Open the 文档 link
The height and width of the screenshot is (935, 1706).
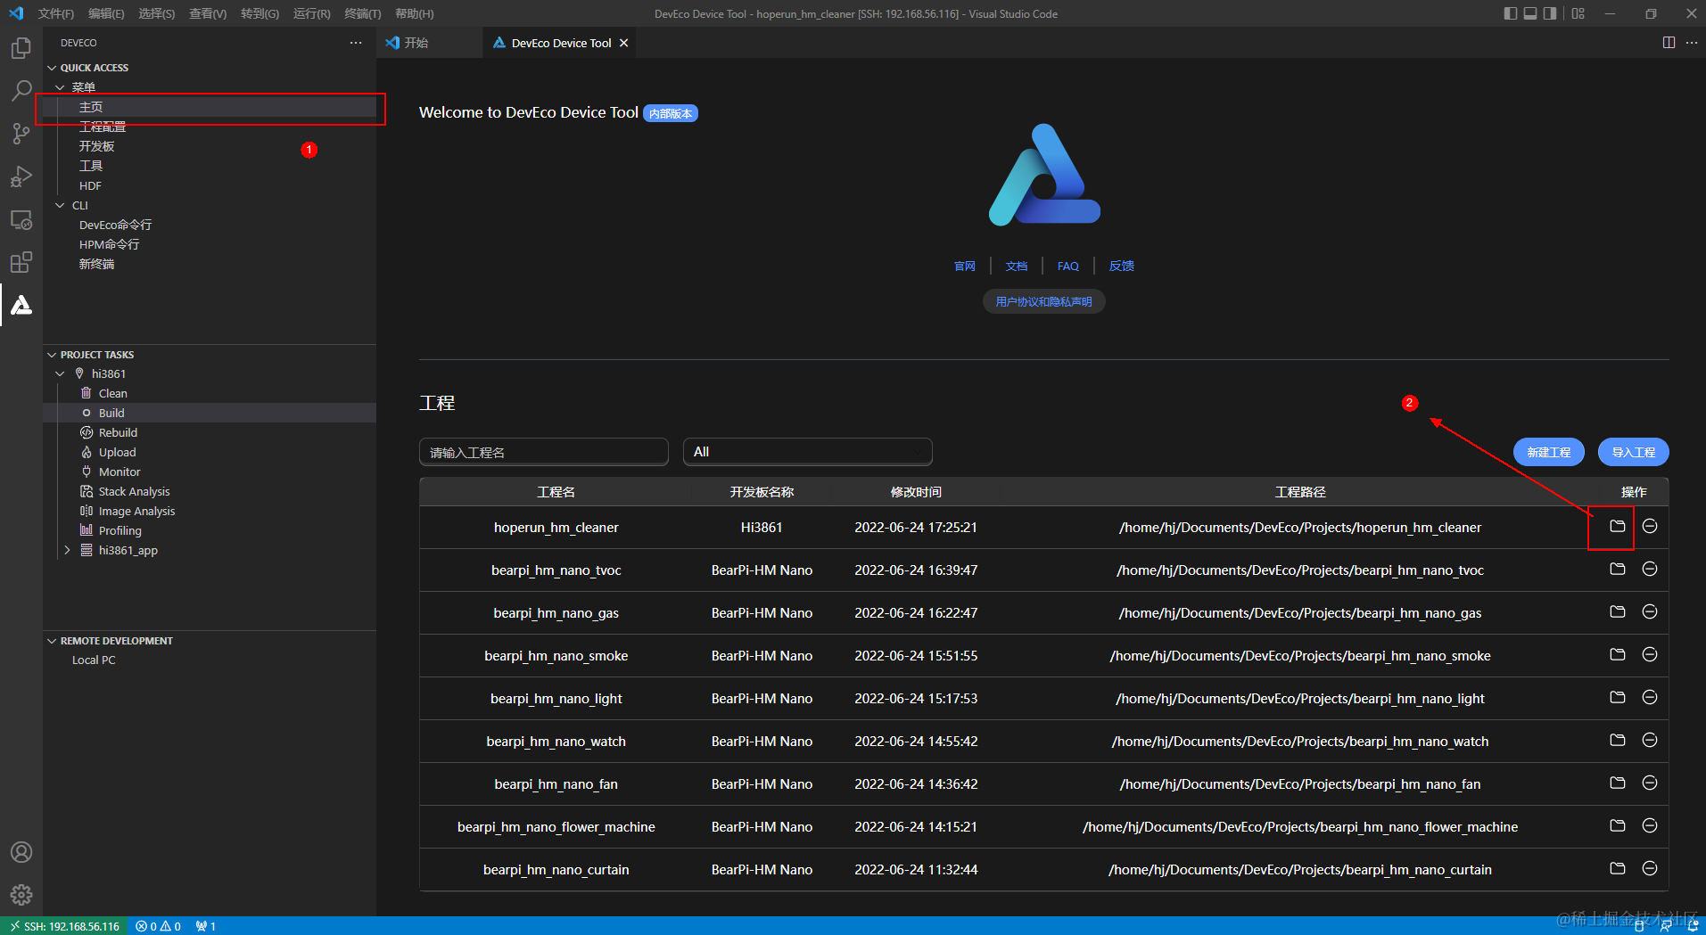tap(1017, 266)
